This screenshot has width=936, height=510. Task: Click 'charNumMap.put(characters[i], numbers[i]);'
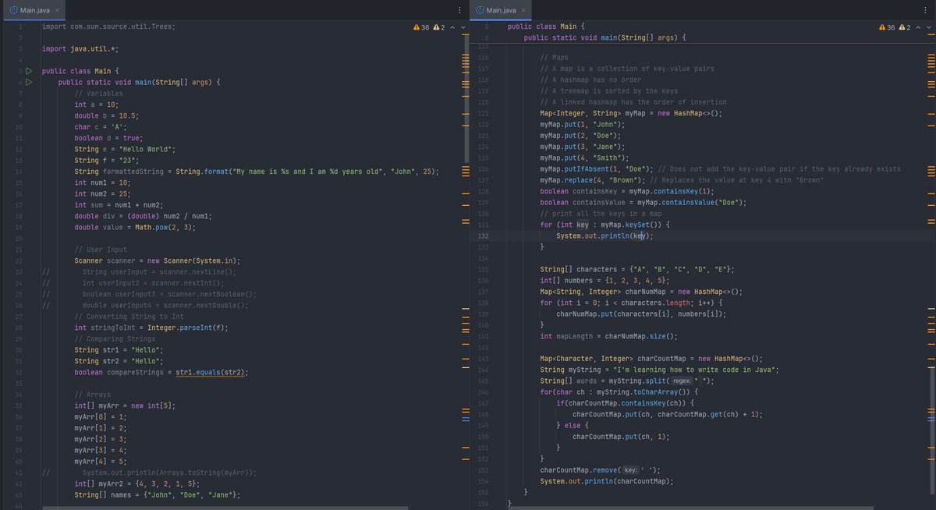(641, 313)
